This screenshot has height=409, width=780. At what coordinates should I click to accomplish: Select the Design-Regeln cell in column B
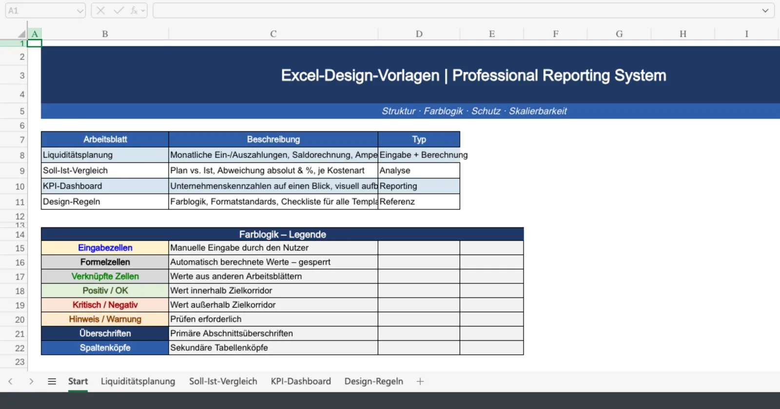coord(105,202)
